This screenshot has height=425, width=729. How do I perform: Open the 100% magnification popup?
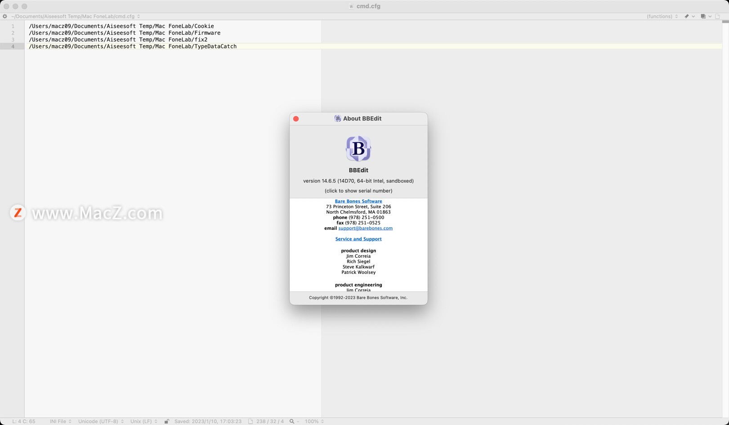coord(314,421)
